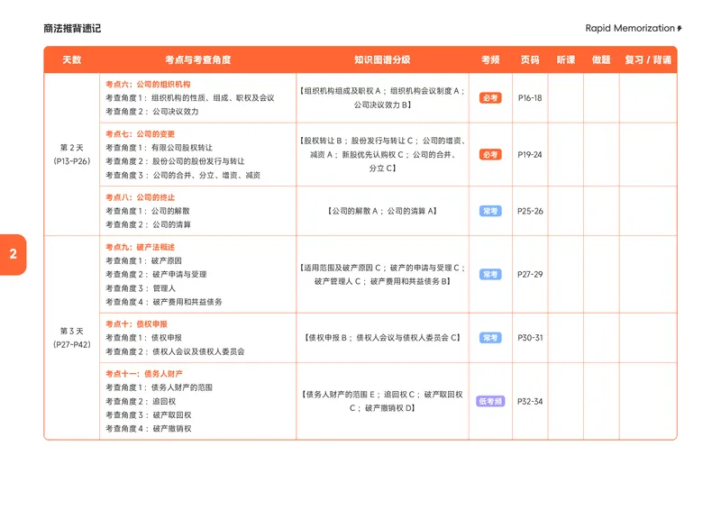This screenshot has width=721, height=510.
Task: Click the (P13-P26) page range
Action: (x=72, y=161)
